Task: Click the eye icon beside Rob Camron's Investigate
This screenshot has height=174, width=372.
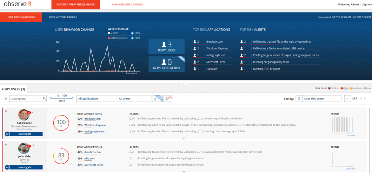Action: click(x=7, y=134)
